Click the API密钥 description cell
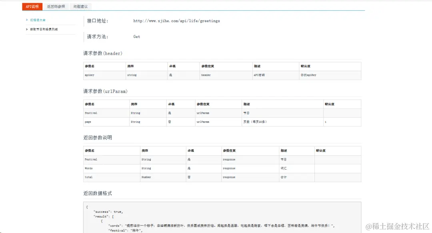 pos(276,75)
